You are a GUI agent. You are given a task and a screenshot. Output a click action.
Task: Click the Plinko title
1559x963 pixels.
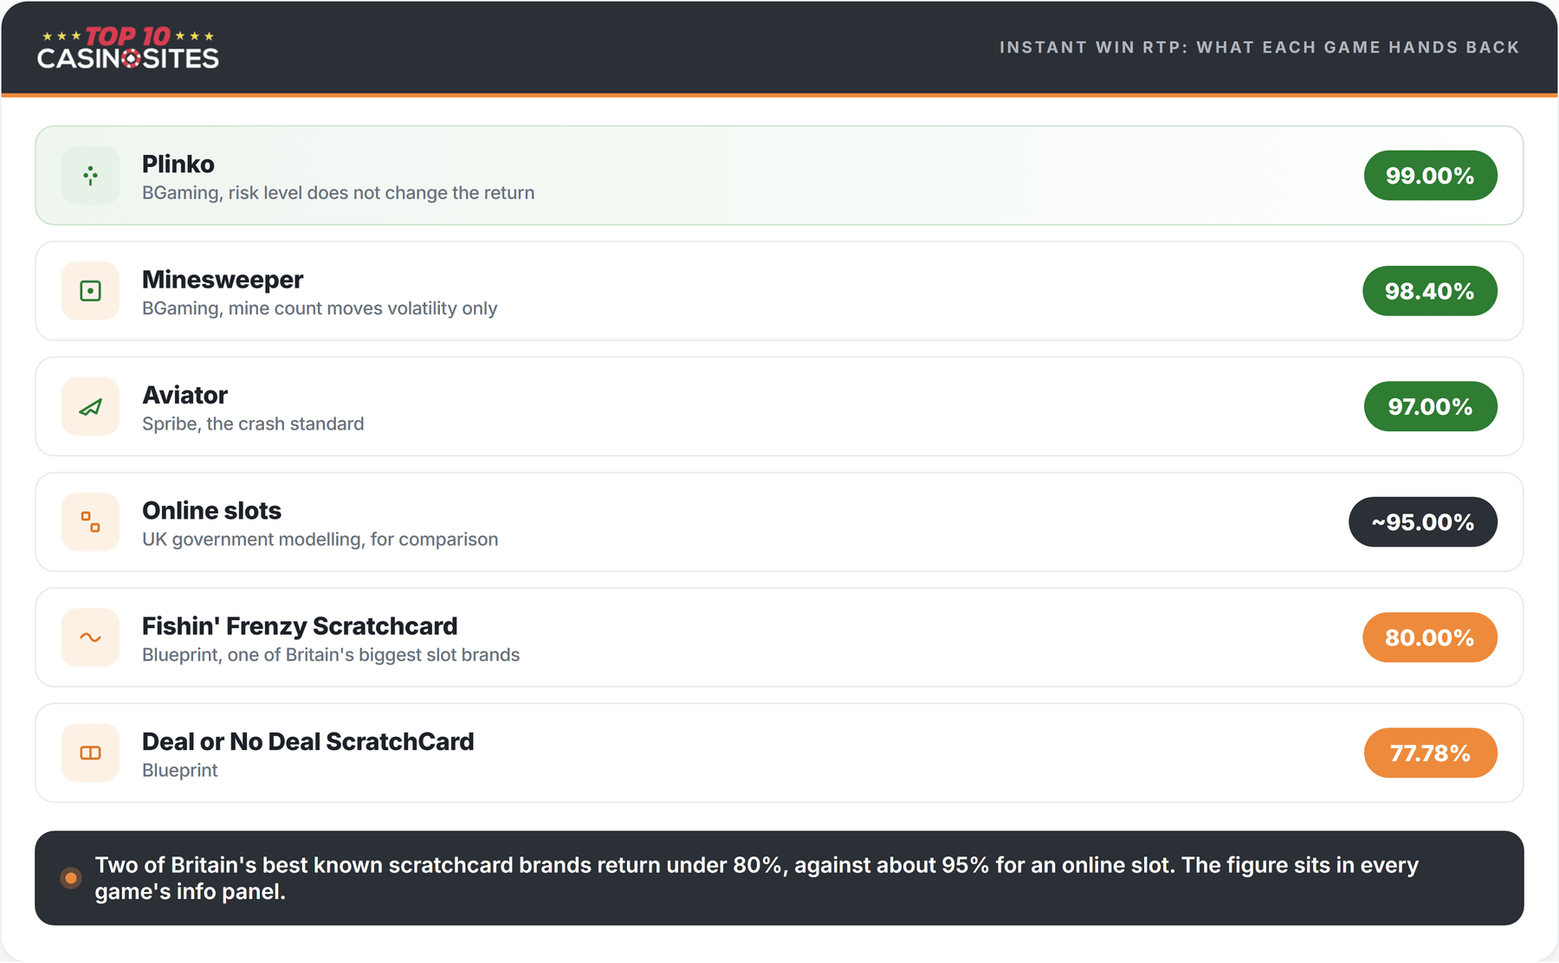(178, 165)
